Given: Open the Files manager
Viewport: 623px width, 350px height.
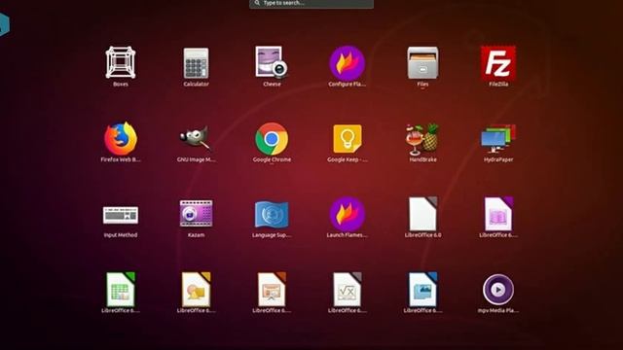Looking at the screenshot, I should (422, 62).
